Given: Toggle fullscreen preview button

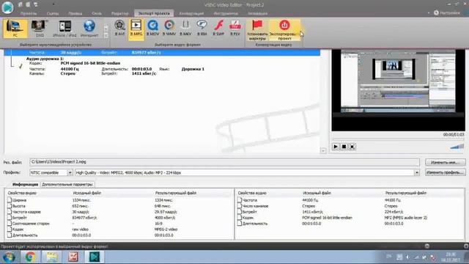Looking at the screenshot, I should [352, 147].
